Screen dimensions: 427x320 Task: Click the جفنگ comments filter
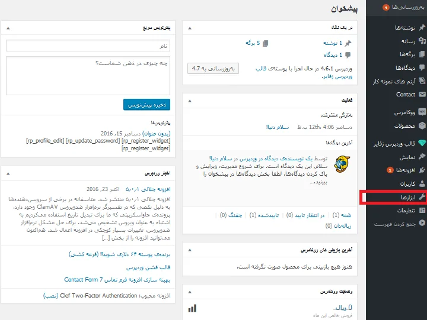pyautogui.click(x=235, y=215)
